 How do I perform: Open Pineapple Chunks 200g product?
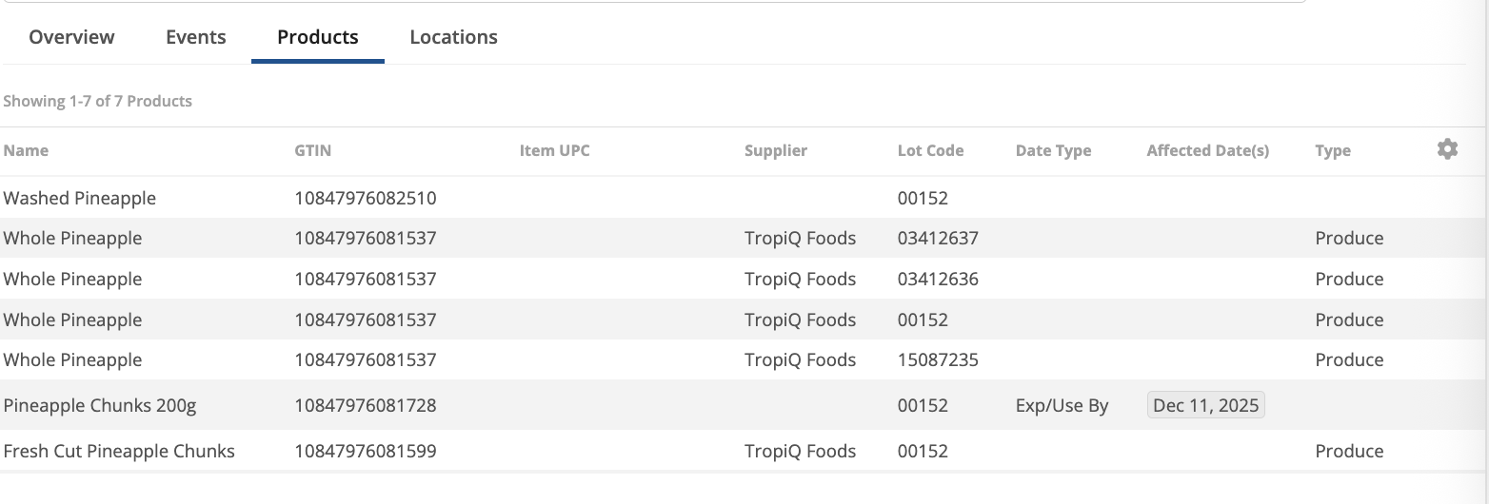(100, 405)
